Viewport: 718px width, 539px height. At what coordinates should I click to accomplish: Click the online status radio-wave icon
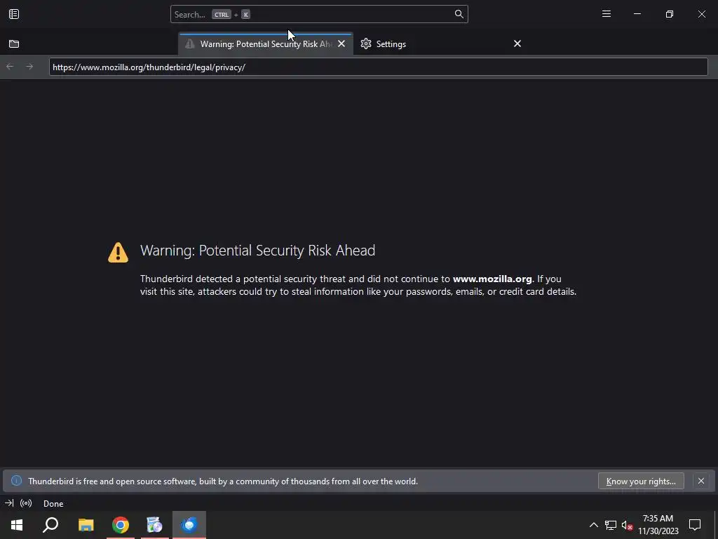[x=26, y=503]
